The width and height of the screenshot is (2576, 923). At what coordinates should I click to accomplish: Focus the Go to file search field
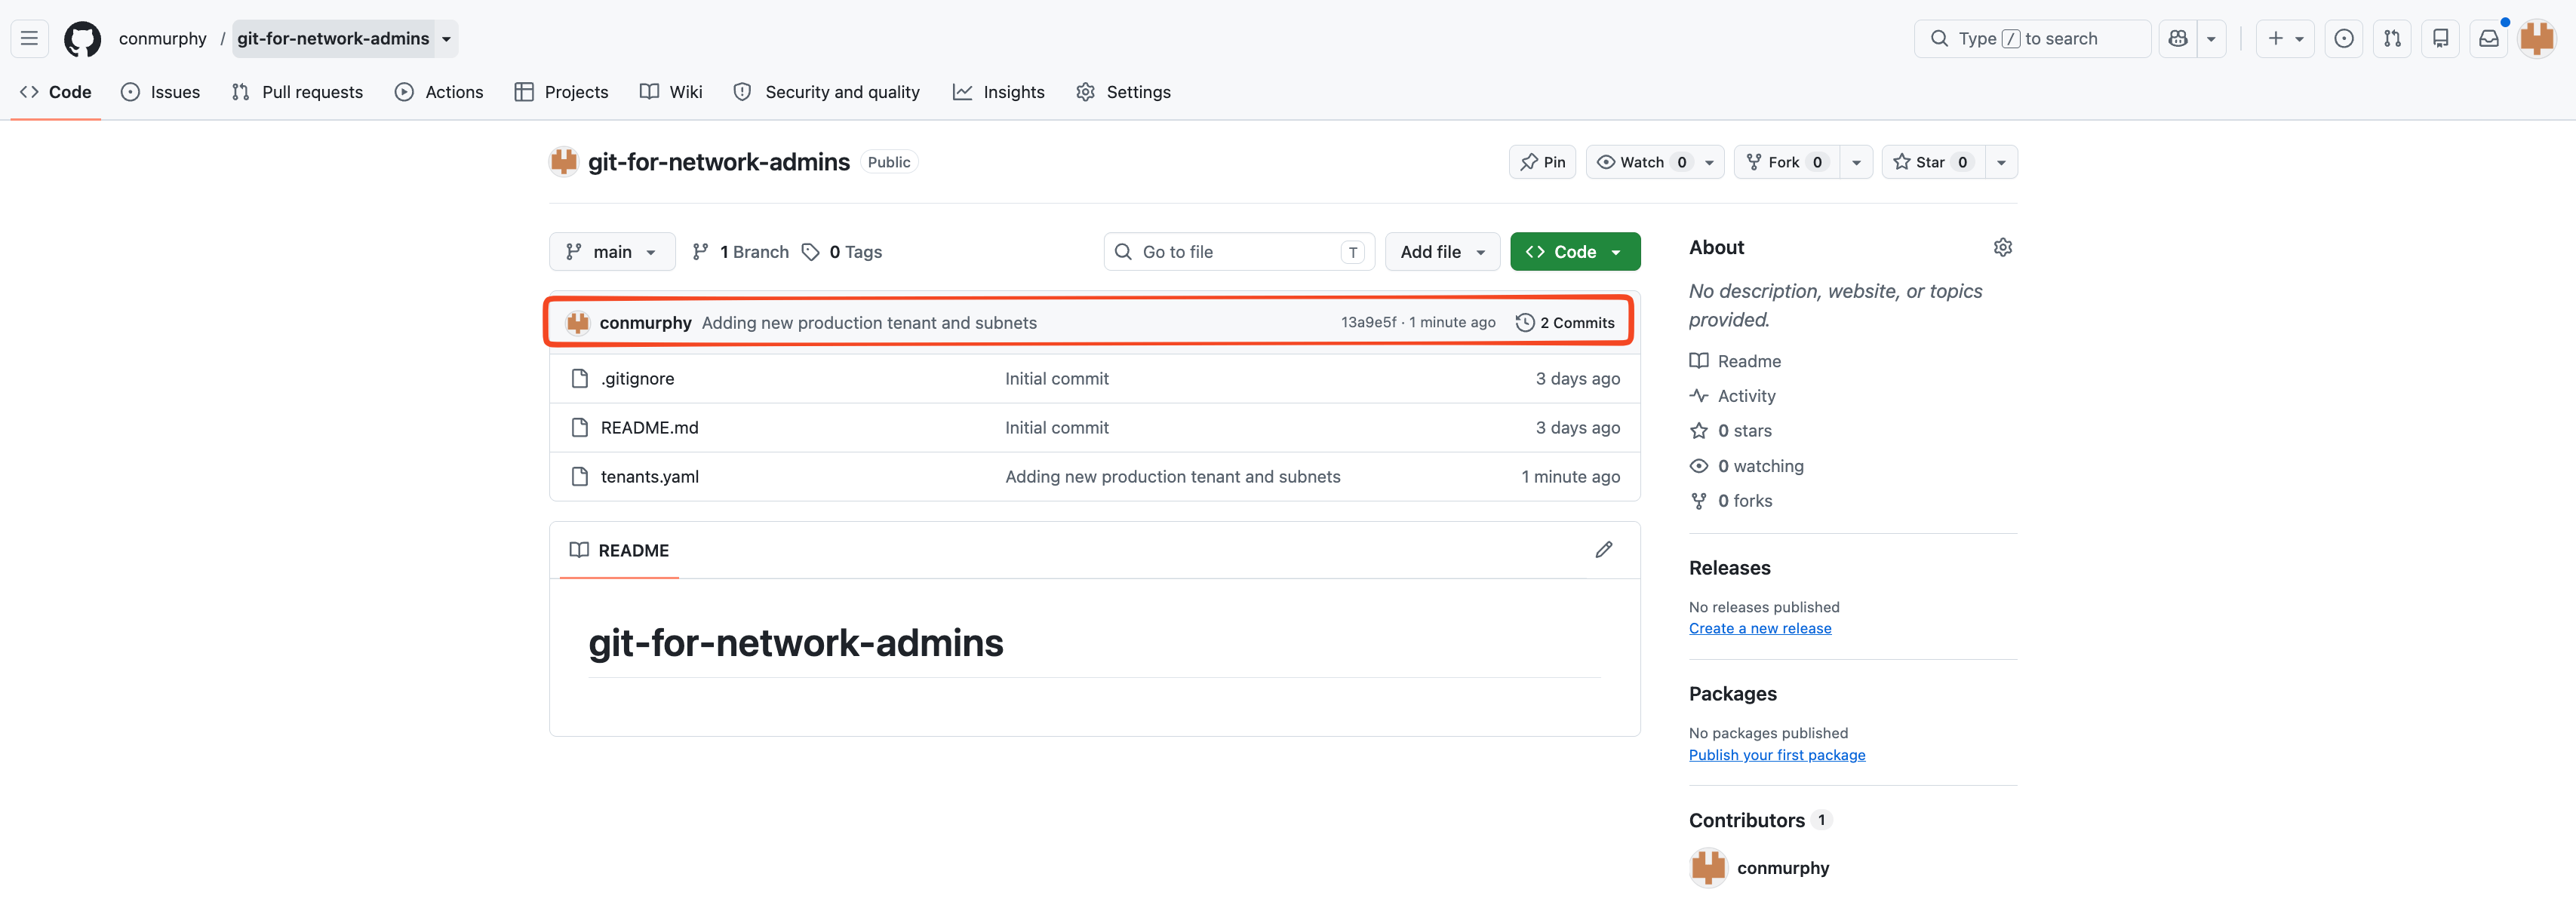(x=1238, y=252)
